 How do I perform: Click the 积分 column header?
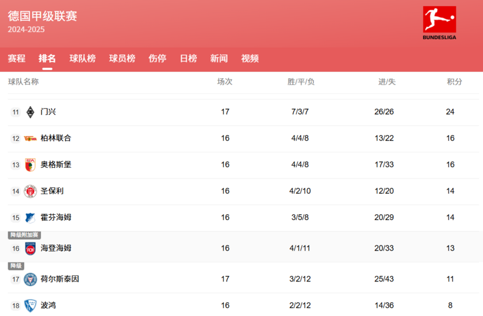[454, 82]
